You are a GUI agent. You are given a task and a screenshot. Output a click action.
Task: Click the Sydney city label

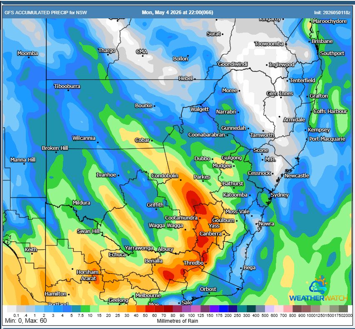[x=280, y=195]
